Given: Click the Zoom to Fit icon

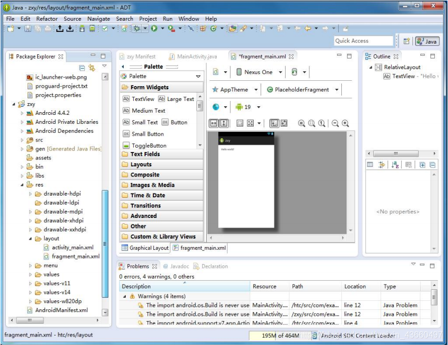Looking at the screenshot, I should click(312, 123).
